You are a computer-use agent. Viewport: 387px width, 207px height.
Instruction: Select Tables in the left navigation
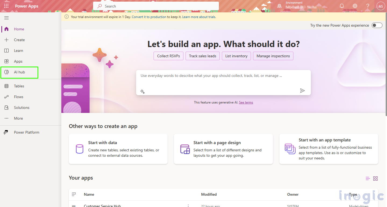coord(31,86)
